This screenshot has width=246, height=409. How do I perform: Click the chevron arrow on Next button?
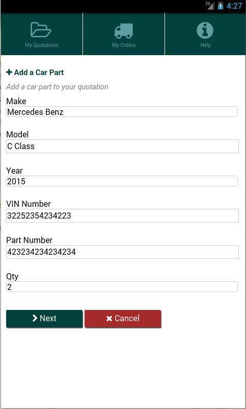pos(35,318)
